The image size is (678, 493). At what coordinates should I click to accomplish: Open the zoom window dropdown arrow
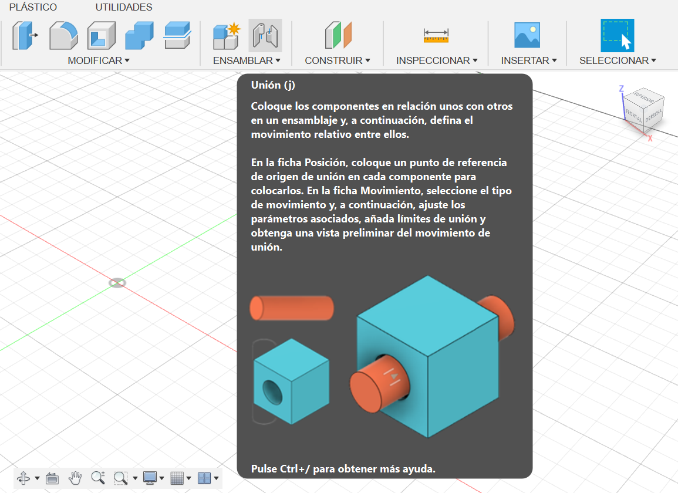coord(135,478)
